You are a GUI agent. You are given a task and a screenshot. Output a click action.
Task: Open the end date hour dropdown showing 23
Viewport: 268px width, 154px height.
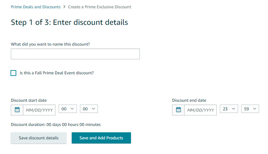[229, 109]
